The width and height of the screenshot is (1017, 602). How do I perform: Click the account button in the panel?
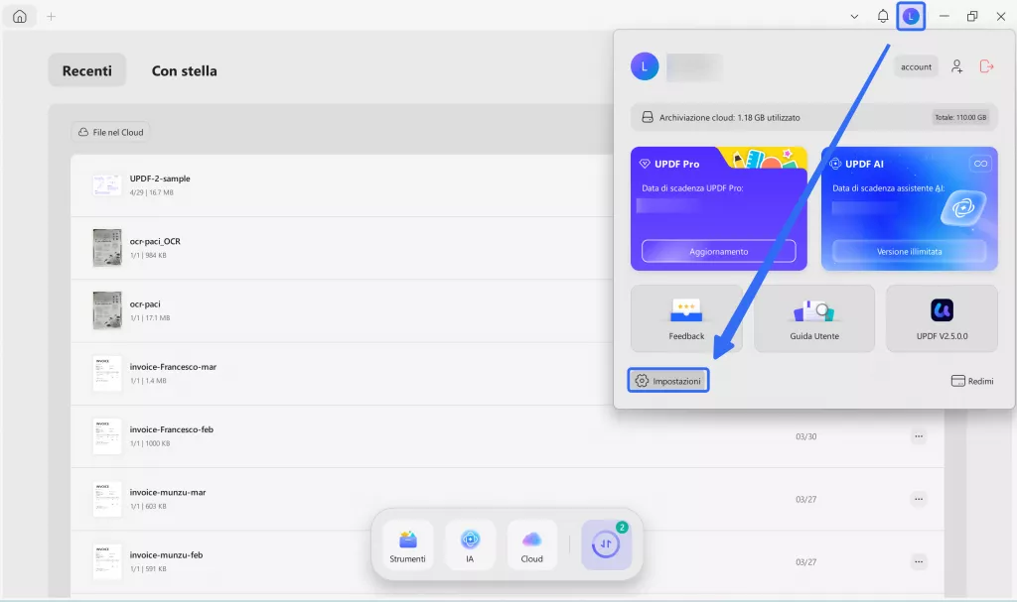pyautogui.click(x=916, y=66)
